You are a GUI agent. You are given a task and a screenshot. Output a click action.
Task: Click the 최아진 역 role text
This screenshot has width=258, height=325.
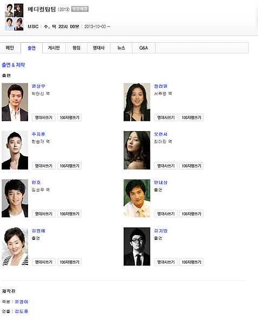[163, 141]
